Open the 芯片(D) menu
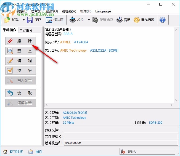Viewport: 180px width, 156px height. click(x=37, y=11)
